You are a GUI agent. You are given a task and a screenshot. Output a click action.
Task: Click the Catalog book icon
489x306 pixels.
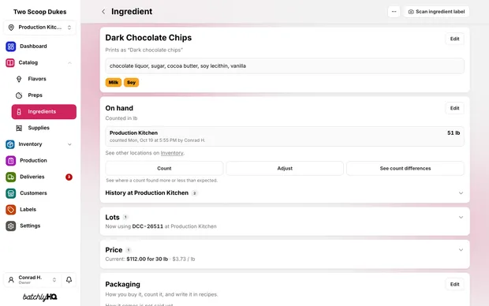click(x=10, y=62)
